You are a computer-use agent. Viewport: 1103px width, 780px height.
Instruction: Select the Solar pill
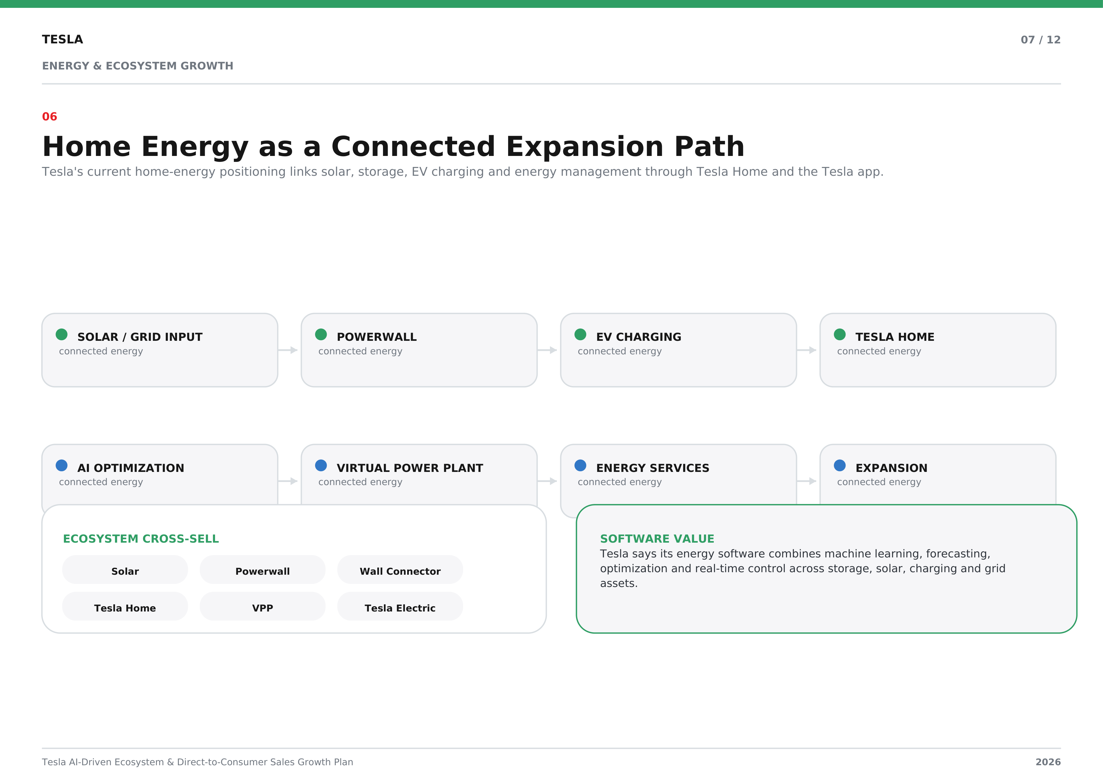click(125, 570)
